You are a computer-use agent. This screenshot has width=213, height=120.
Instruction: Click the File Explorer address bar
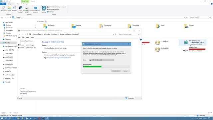pyautogui.click(x=99, y=17)
